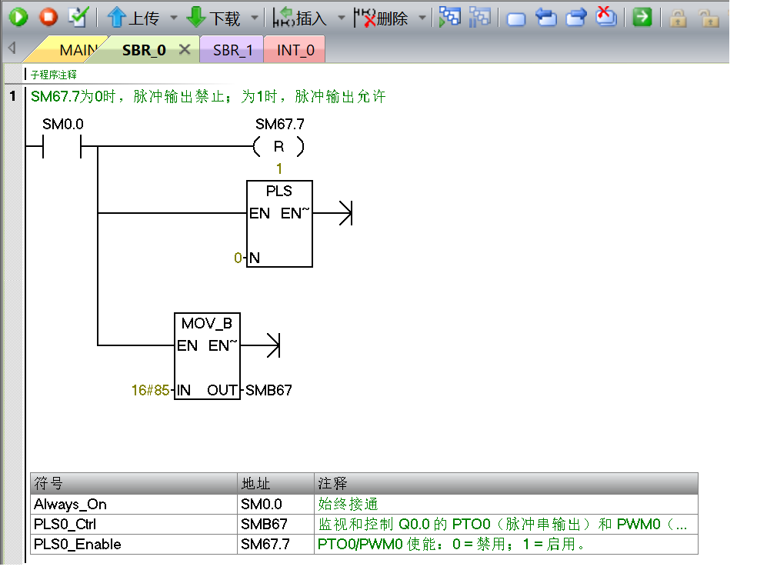Expand the 插入 insert options dropdown
Image resolution: width=757 pixels, height=570 pixels.
coord(341,17)
